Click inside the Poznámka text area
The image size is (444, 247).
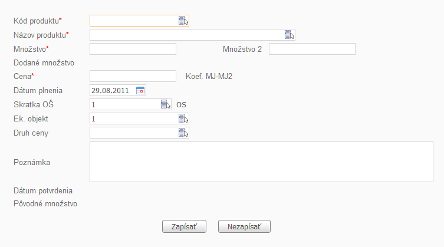[261, 162]
